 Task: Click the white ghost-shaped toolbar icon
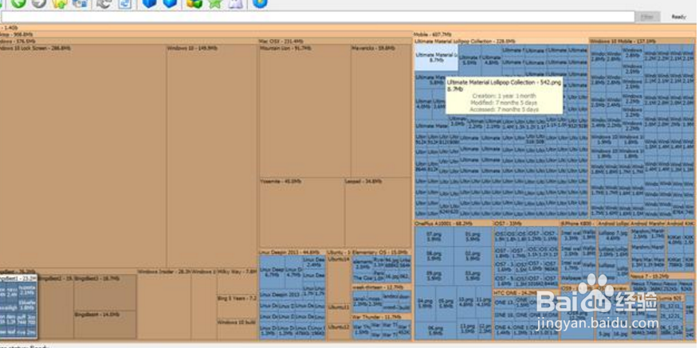tap(235, 3)
